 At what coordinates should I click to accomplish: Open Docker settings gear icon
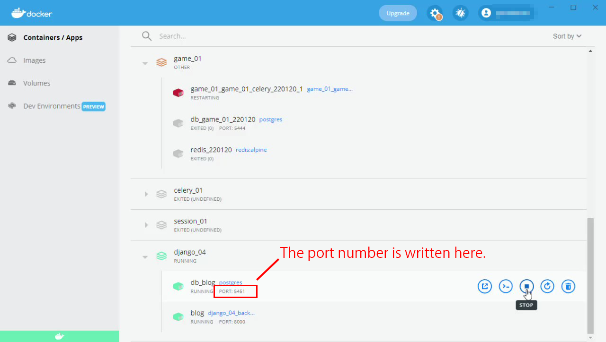point(435,13)
